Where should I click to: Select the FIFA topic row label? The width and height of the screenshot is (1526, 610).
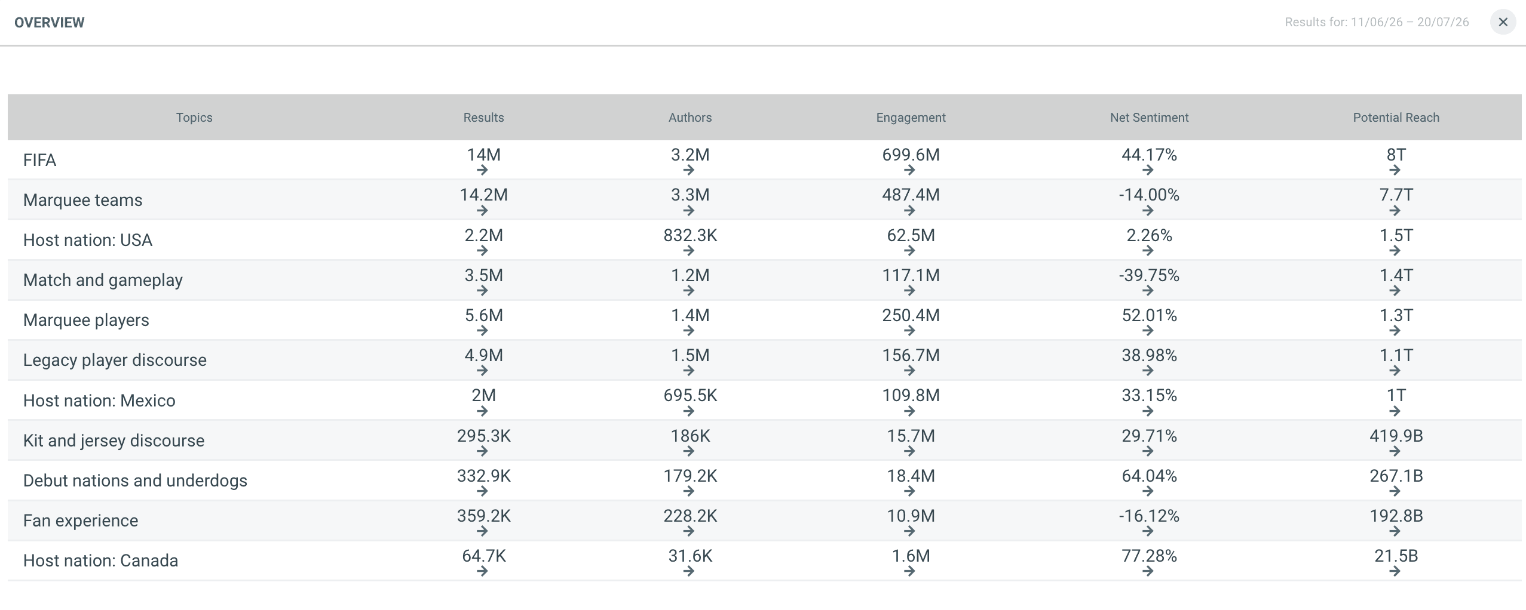click(39, 160)
